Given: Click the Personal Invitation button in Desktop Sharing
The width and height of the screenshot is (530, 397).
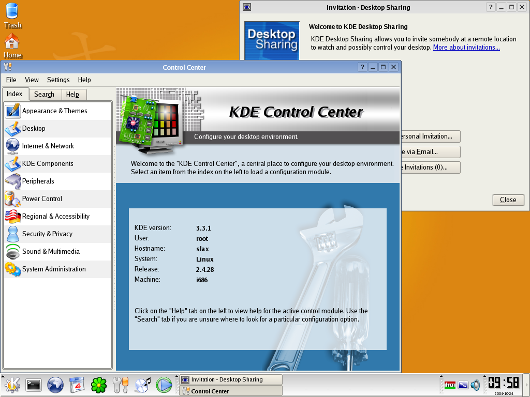Looking at the screenshot, I should [x=431, y=136].
